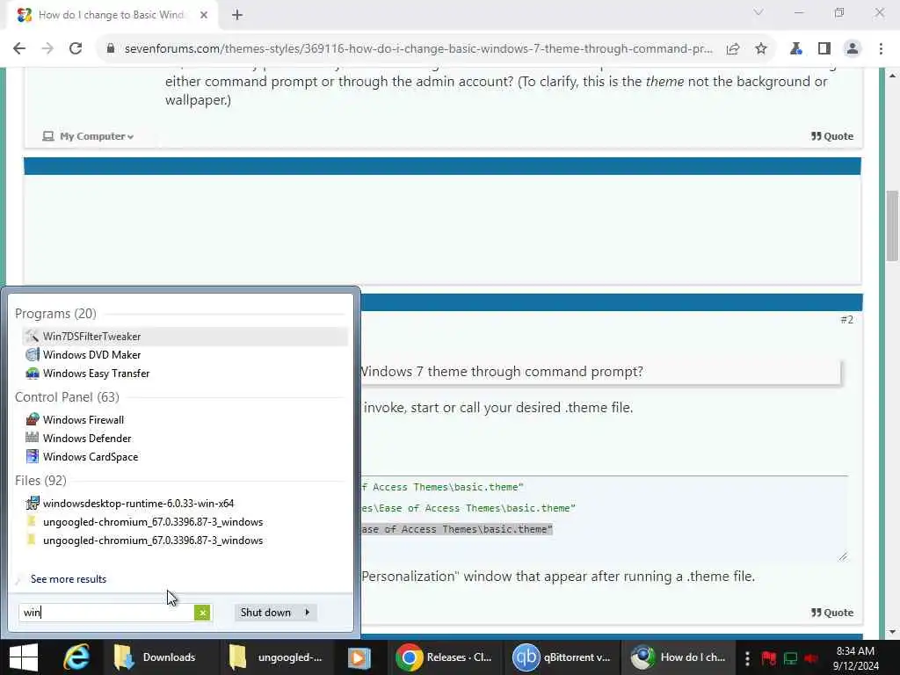Click the red flag Action Center icon
Image resolution: width=900 pixels, height=675 pixels.
[769, 657]
